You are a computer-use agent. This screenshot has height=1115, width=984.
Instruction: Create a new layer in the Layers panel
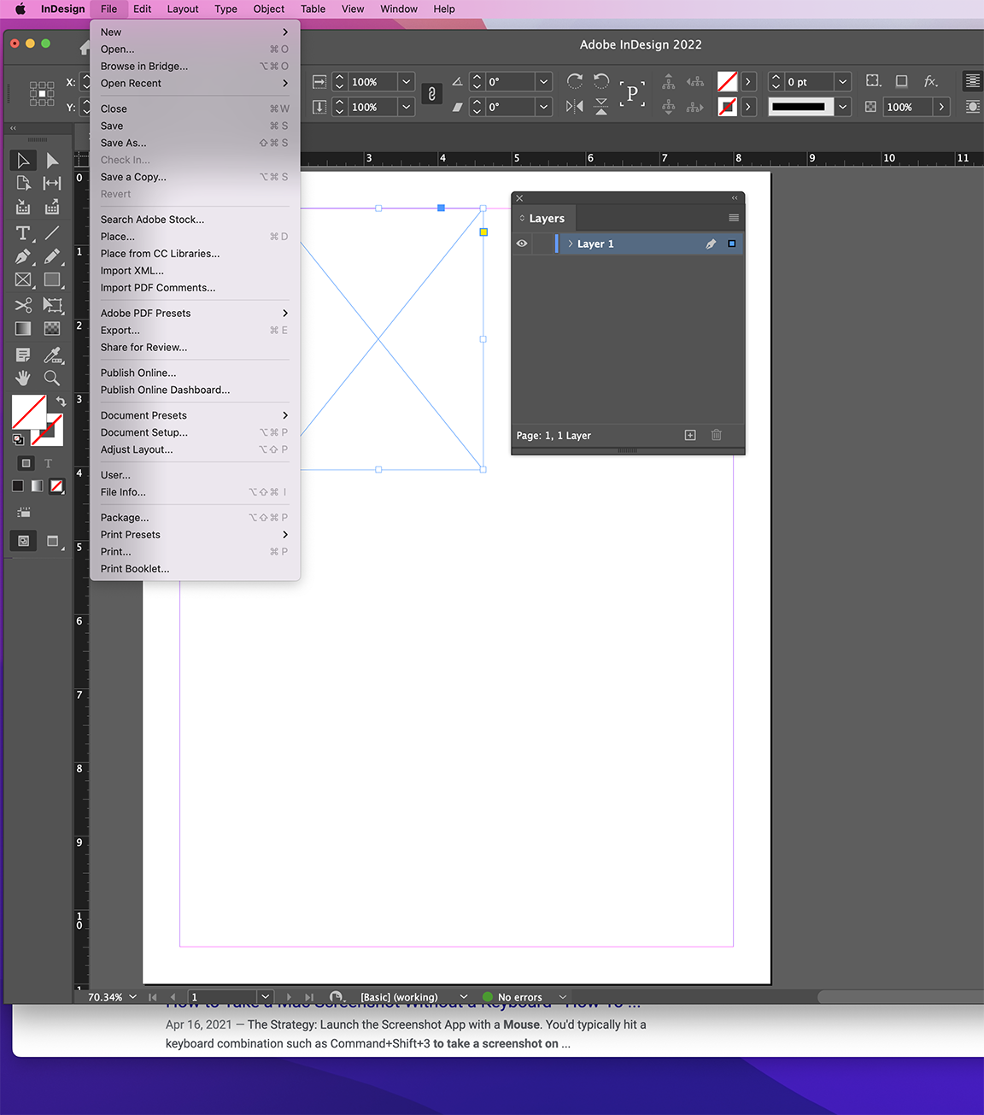(689, 435)
